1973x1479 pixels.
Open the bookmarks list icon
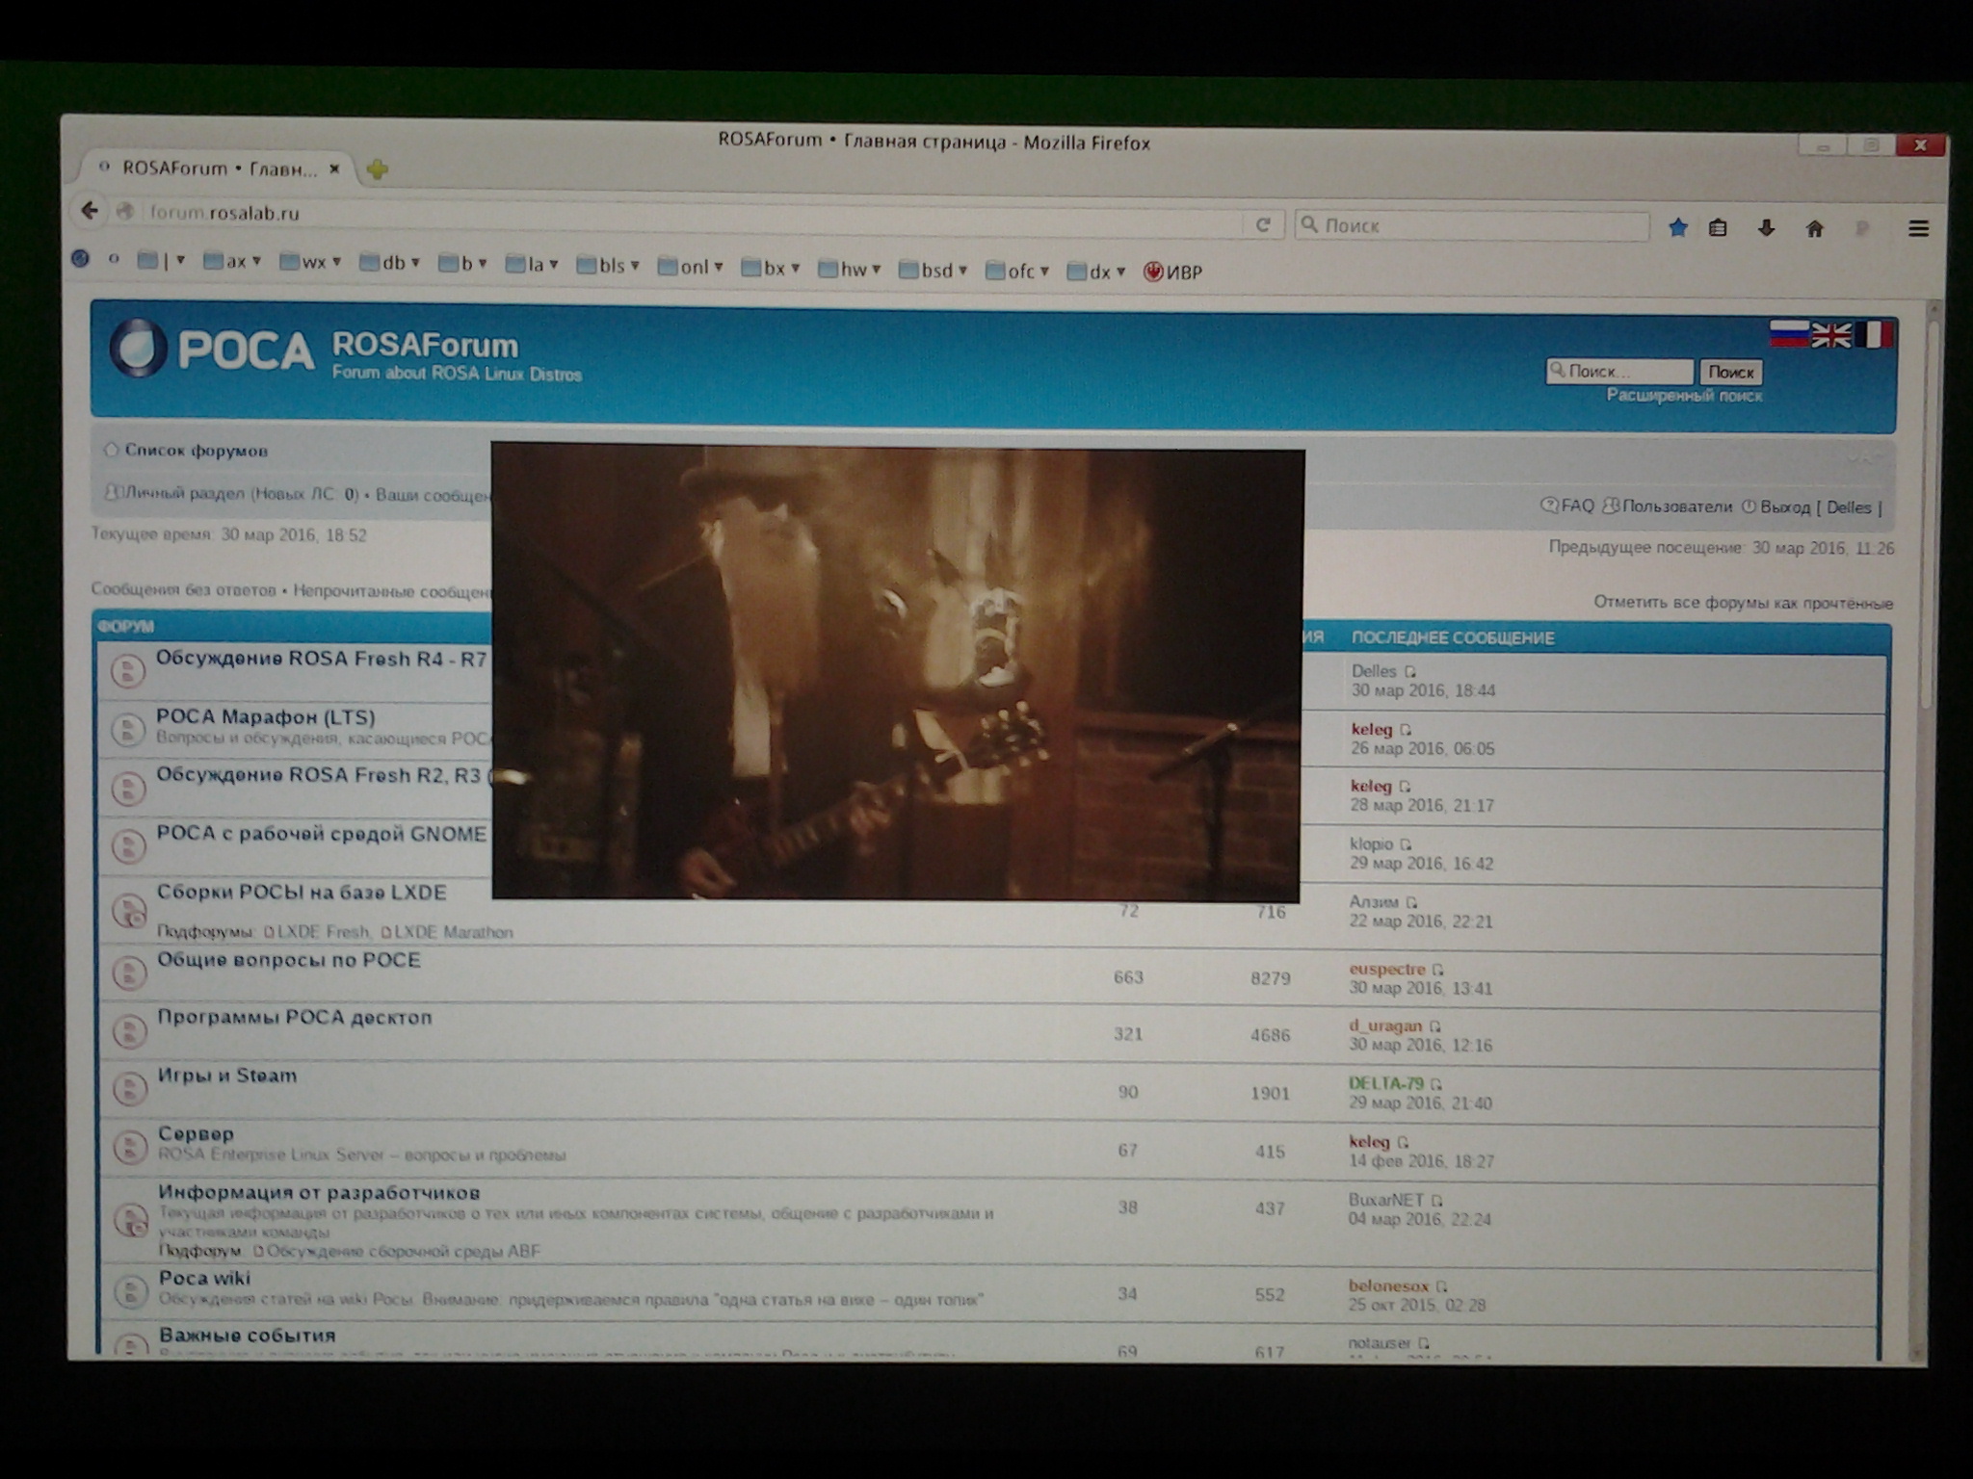tap(1718, 228)
